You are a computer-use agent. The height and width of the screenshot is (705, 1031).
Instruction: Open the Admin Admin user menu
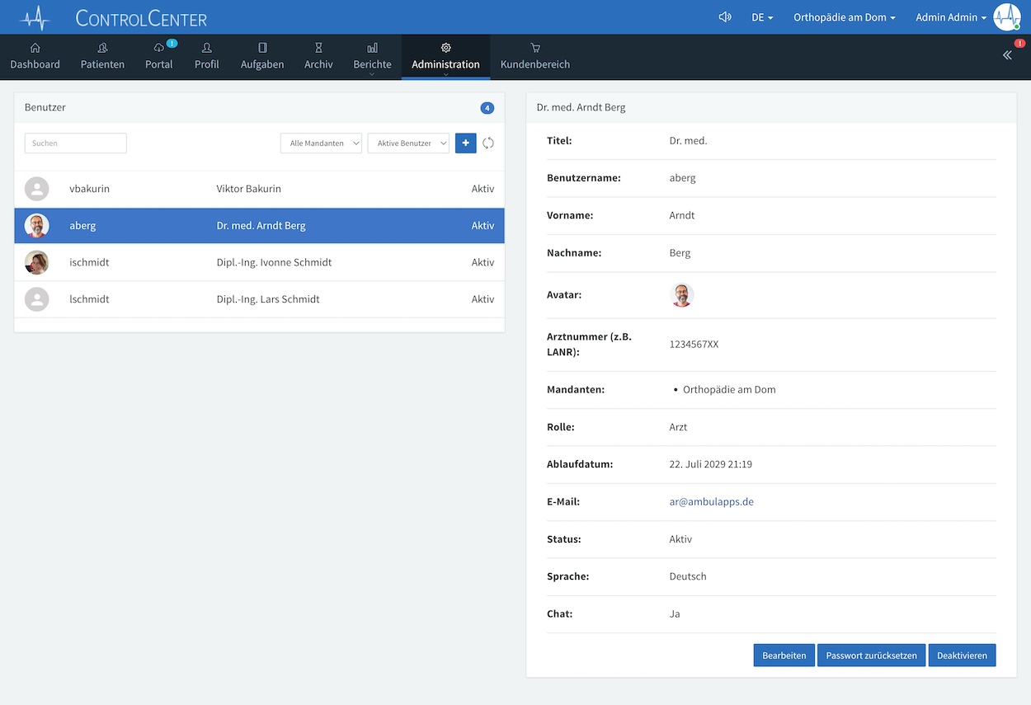[x=951, y=17]
